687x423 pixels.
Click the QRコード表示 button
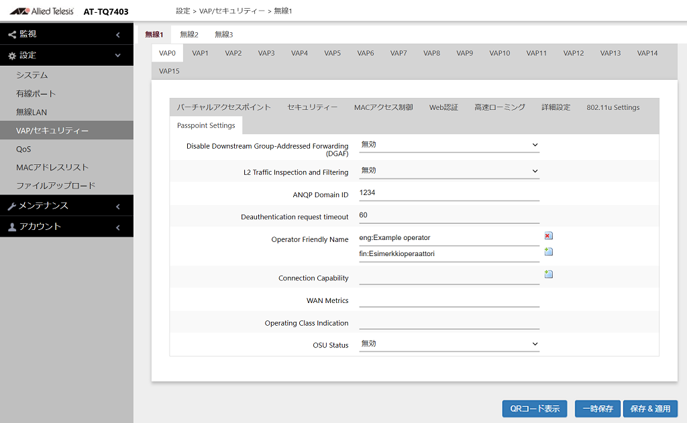[535, 408]
